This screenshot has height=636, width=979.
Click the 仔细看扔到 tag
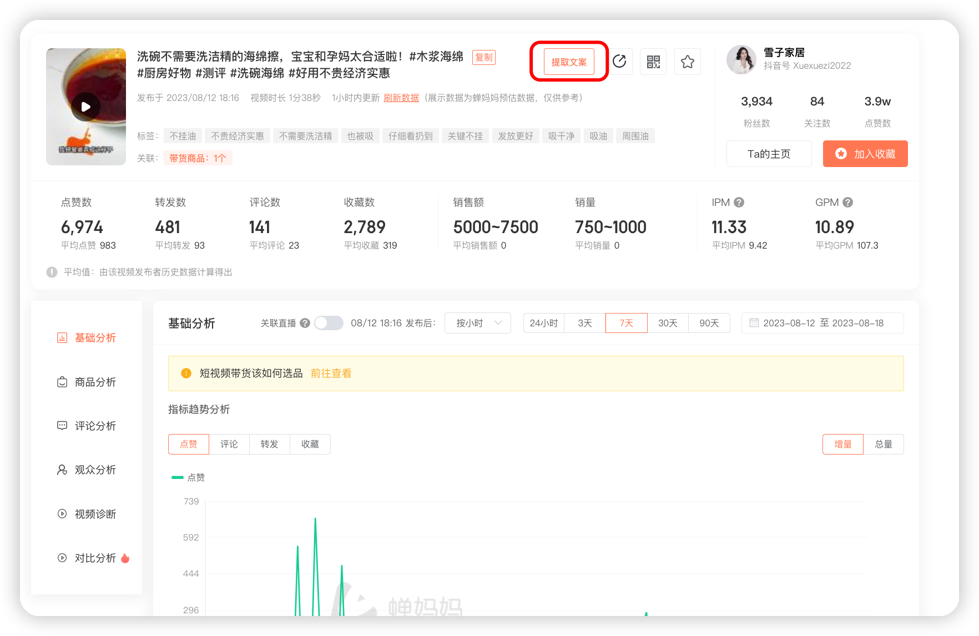point(411,136)
